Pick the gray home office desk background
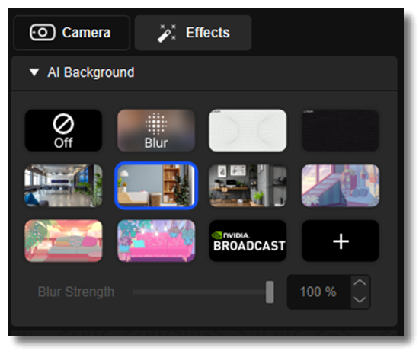Image resolution: width=419 pixels, height=351 pixels. coord(248,186)
